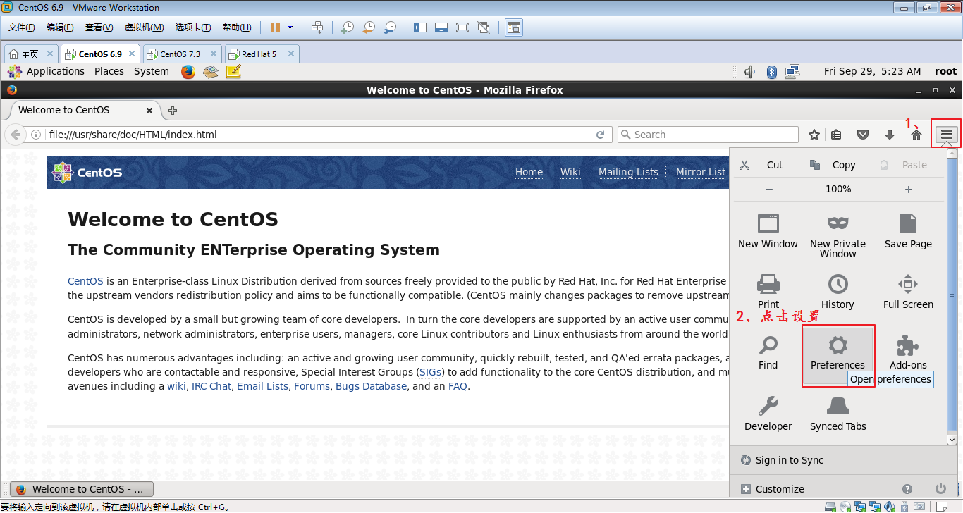Open the 虚拟机(M) menu in VMware
This screenshot has width=963, height=513.
(x=144, y=27)
